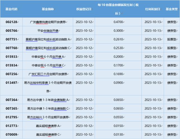Viewport: 180px width, 139px height.
Task: Click dividend value 0.2530
Action: click(x=118, y=48)
